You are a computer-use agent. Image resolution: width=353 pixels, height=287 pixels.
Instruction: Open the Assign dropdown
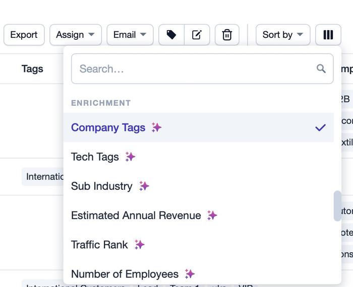pos(76,35)
